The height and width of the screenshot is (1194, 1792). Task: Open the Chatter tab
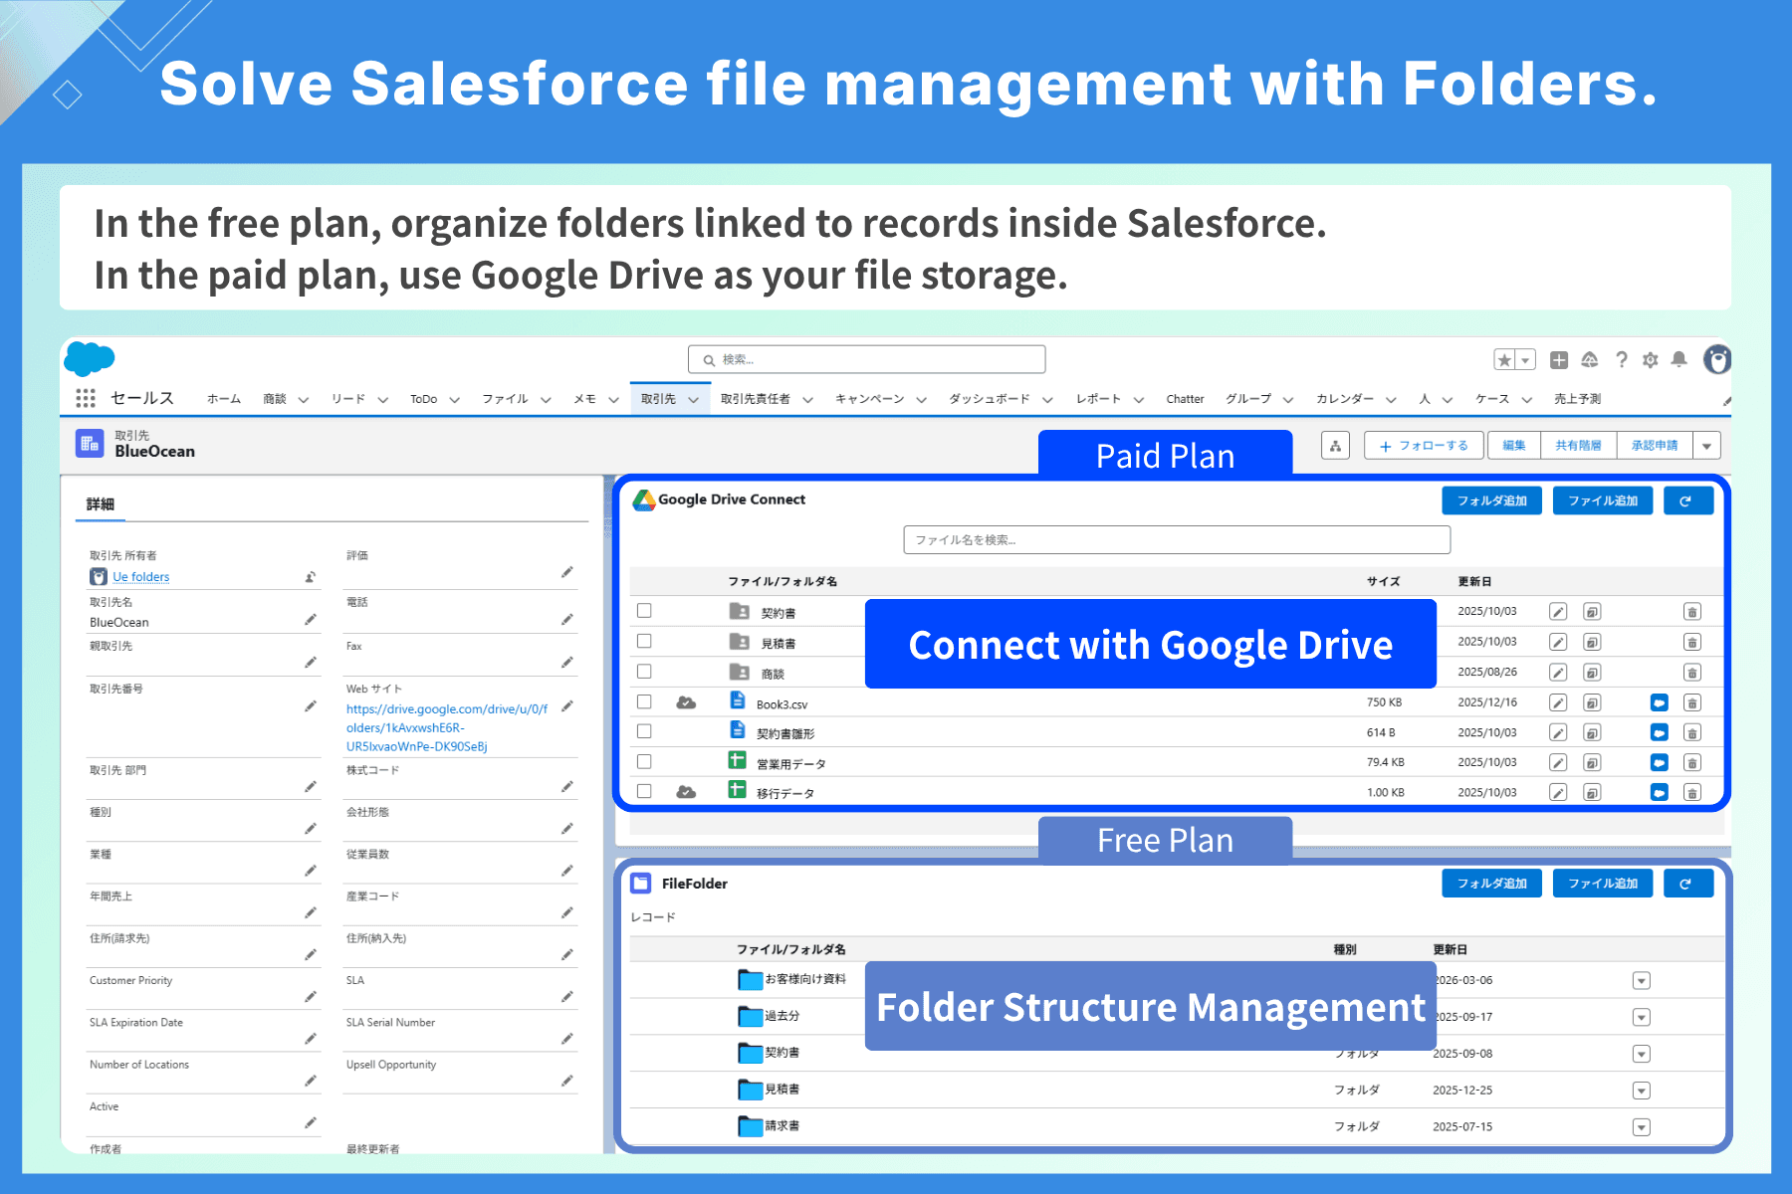(1186, 399)
